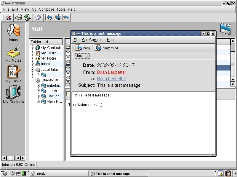Click the sidebar scroll right arrow

pos(23,158)
